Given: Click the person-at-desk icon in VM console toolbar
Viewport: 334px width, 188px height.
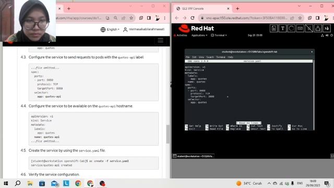Looking at the screenshot, I should (318, 28).
